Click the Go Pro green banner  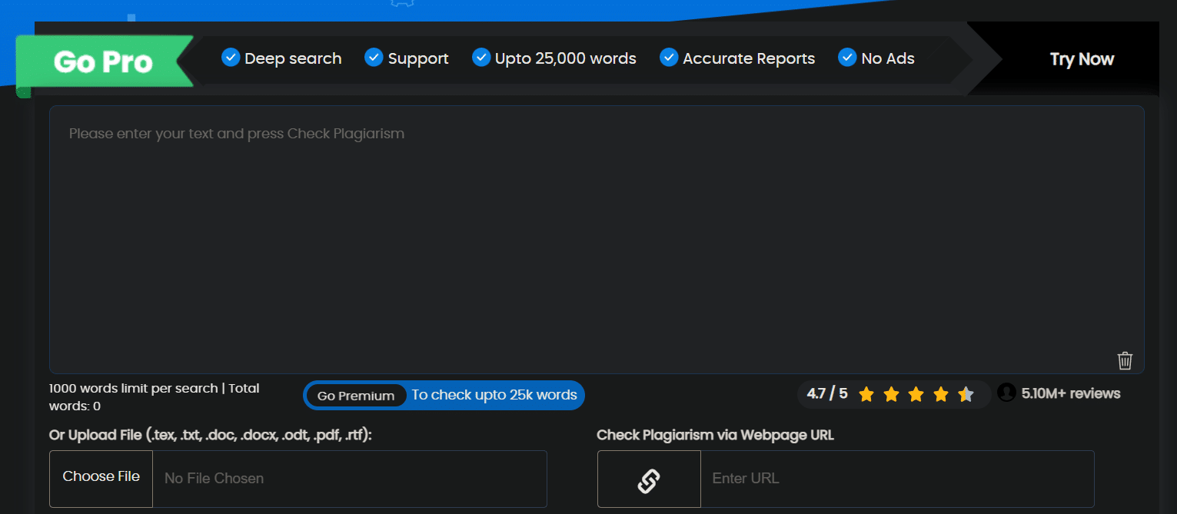point(104,61)
